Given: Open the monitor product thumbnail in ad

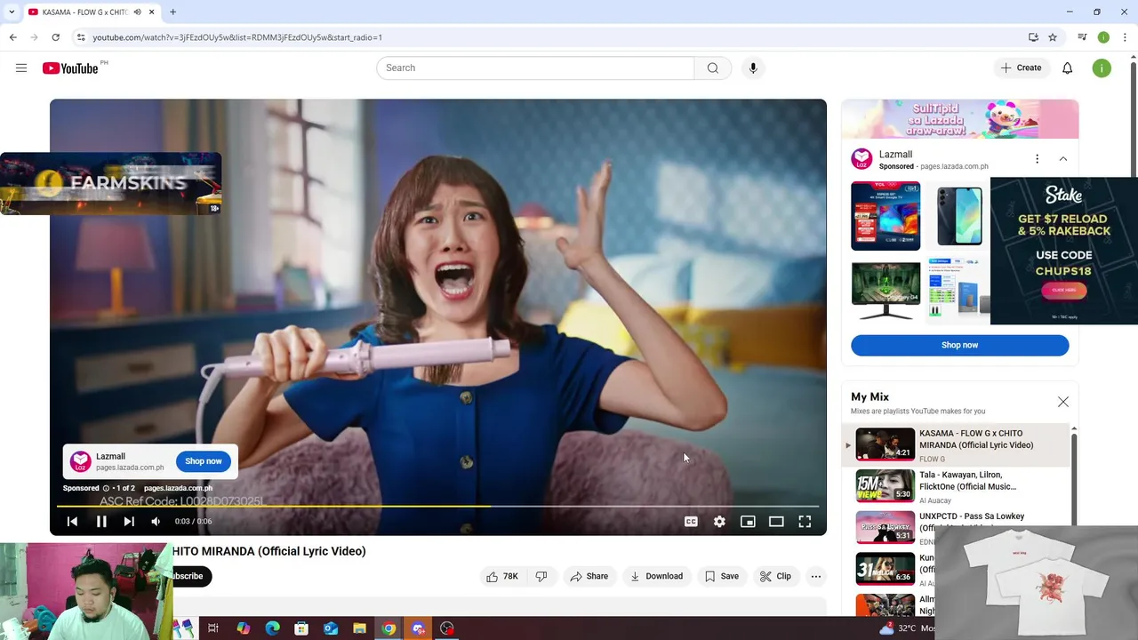Looking at the screenshot, I should [x=886, y=290].
